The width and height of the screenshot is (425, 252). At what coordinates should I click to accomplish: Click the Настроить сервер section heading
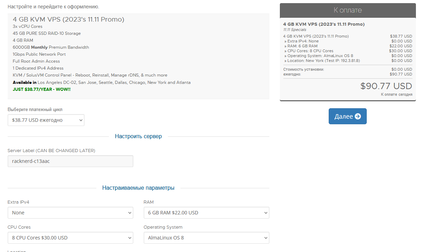pos(138,136)
